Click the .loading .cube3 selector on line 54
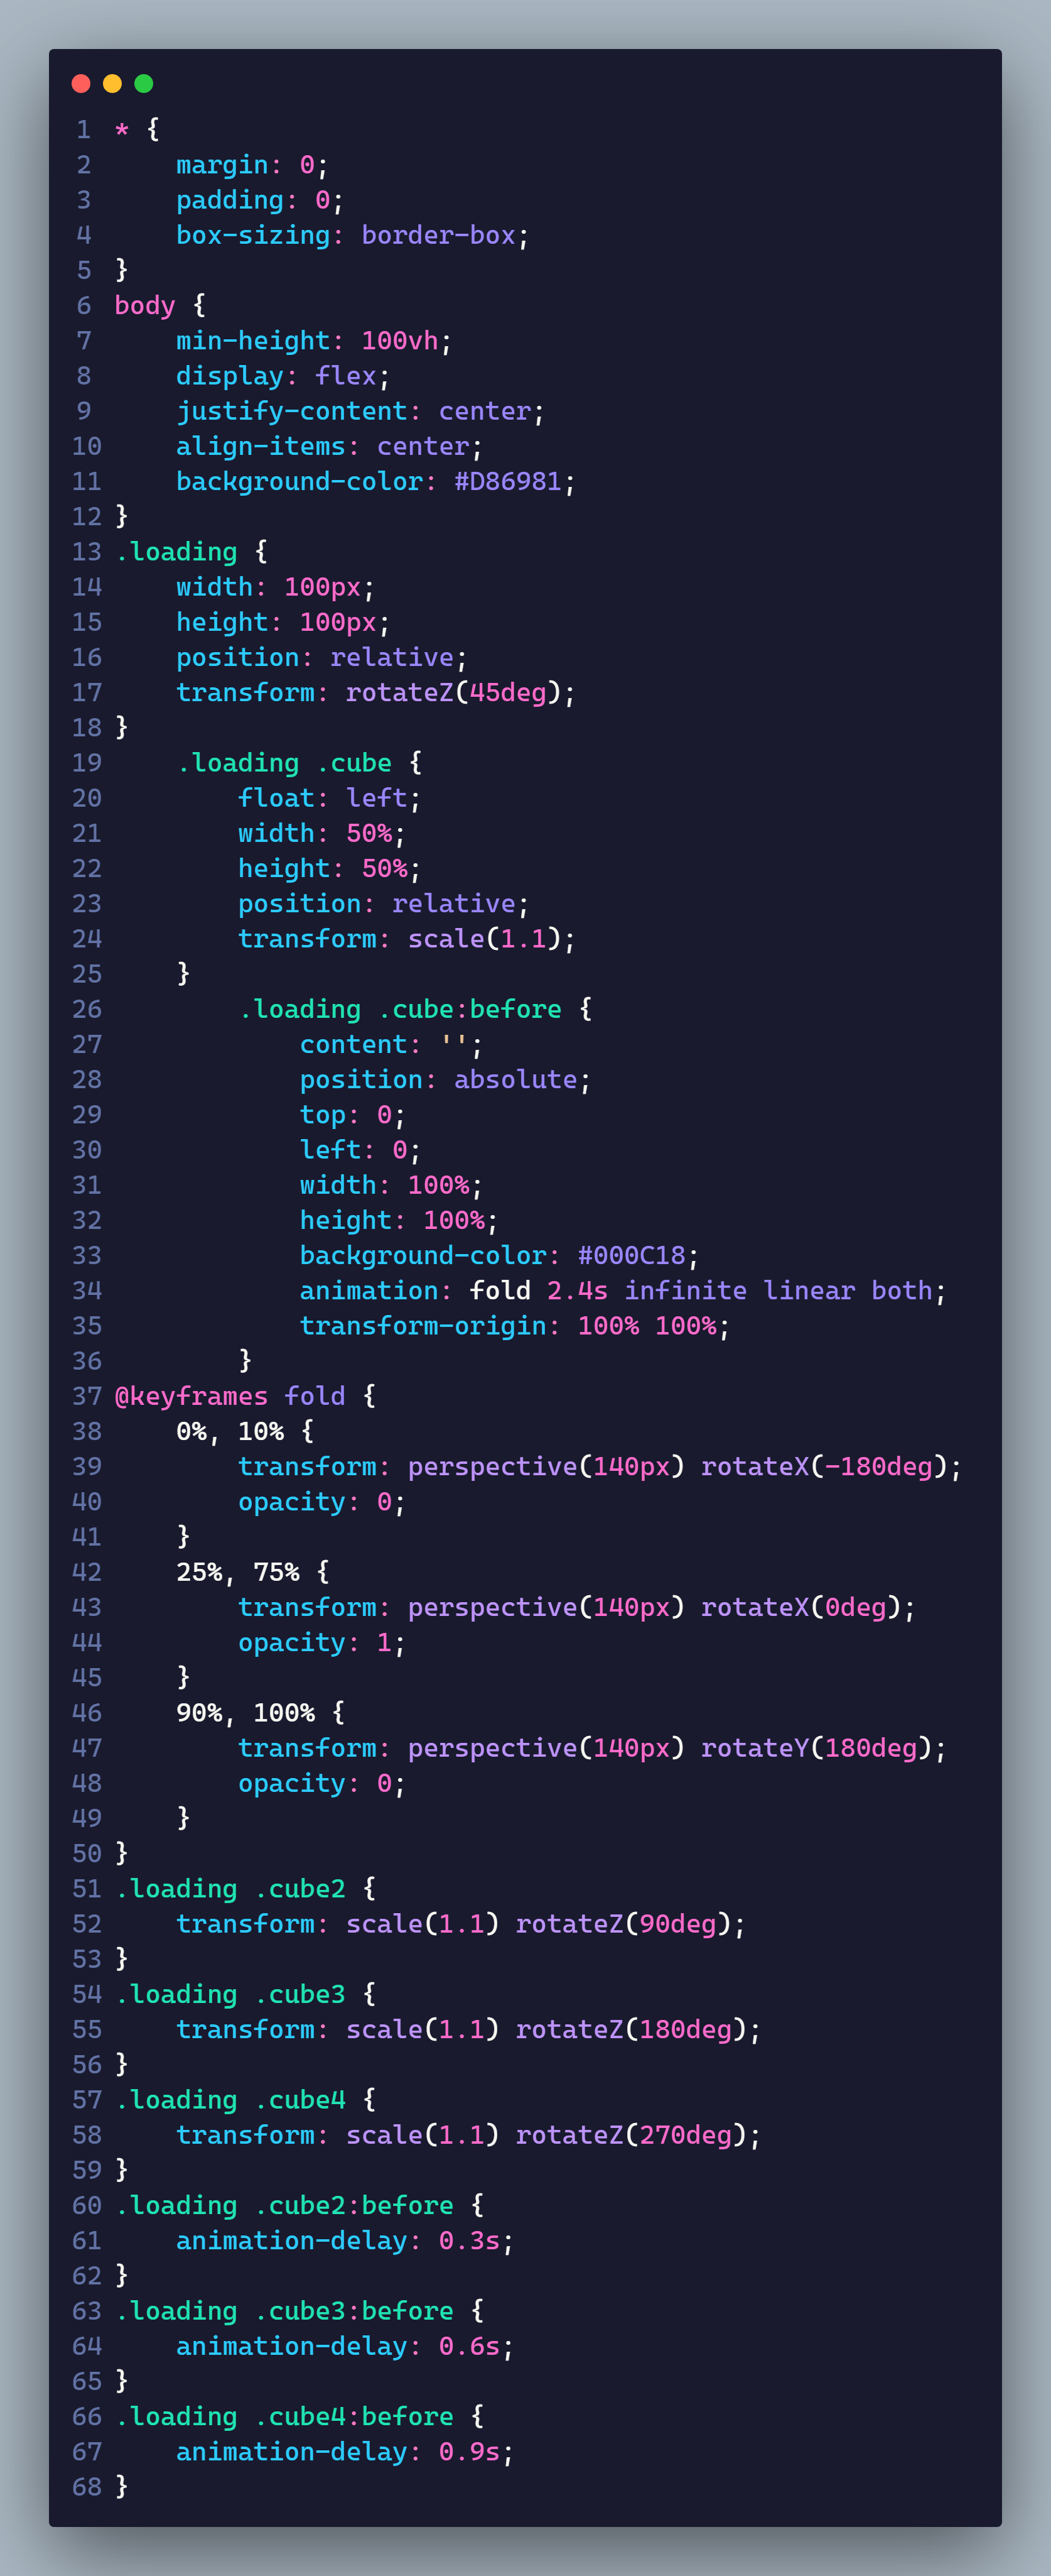This screenshot has height=2576, width=1051. [230, 1994]
